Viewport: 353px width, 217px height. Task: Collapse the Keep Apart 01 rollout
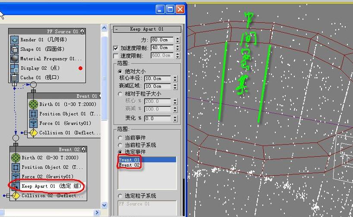click(116, 29)
